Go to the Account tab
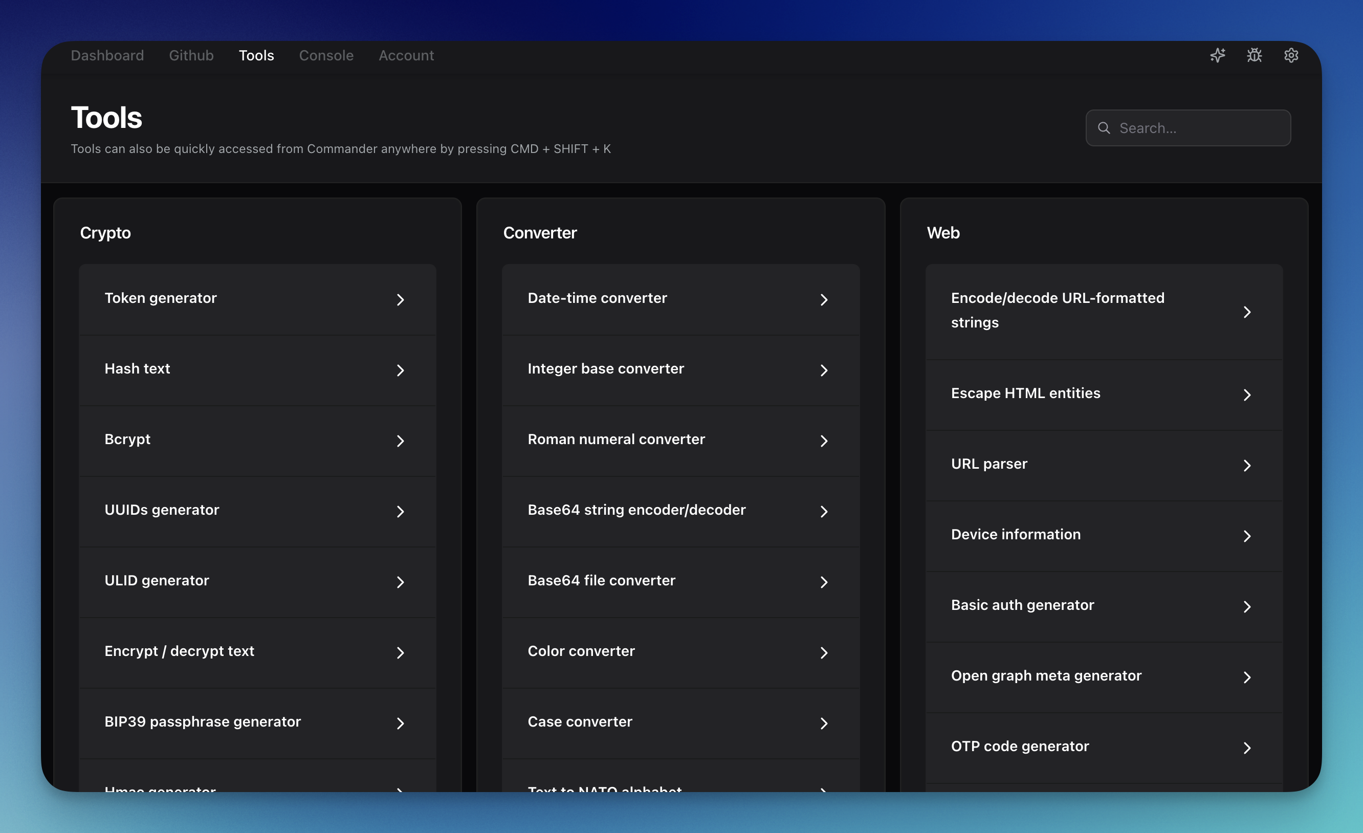Screen dimensions: 1363x833 (407, 55)
